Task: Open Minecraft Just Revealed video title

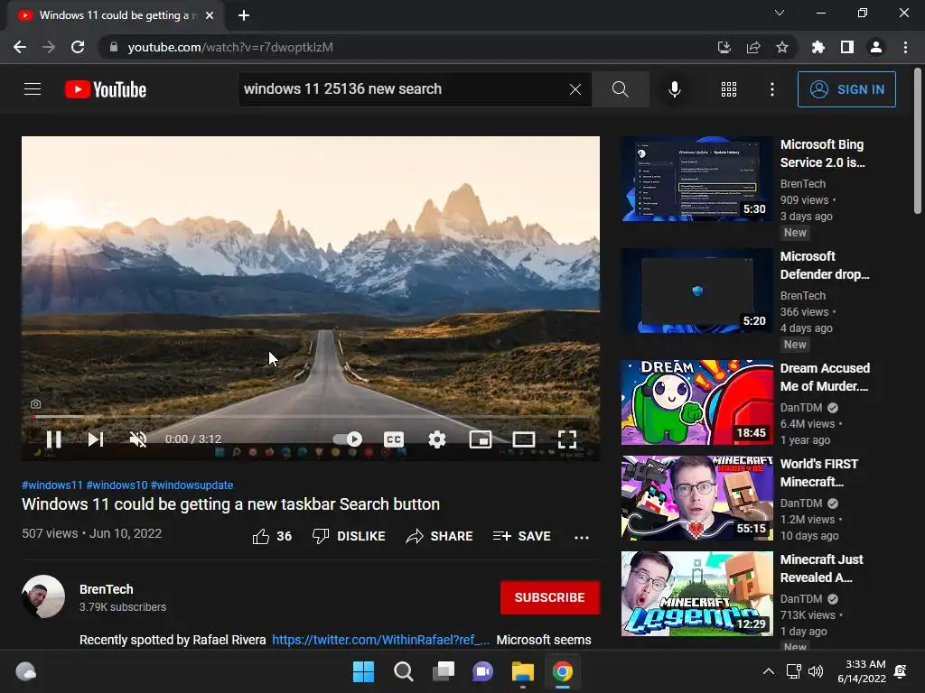Action: click(821, 568)
